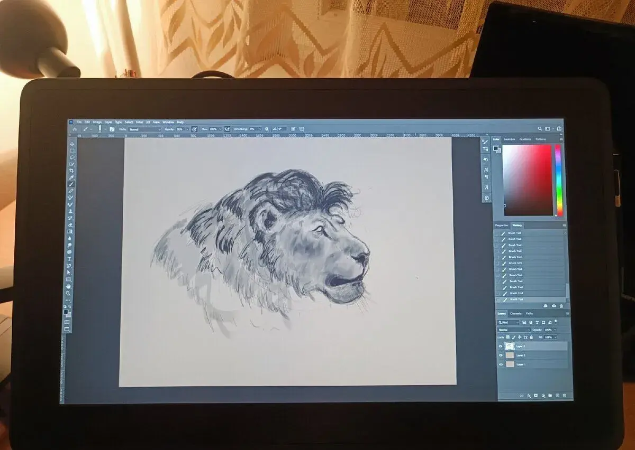Open the Window menu
This screenshot has height=450, width=635.
(168, 122)
